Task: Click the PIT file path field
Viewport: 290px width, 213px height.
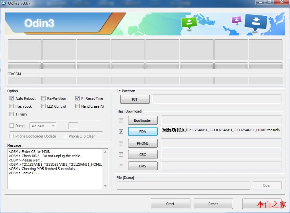Action: [217, 99]
